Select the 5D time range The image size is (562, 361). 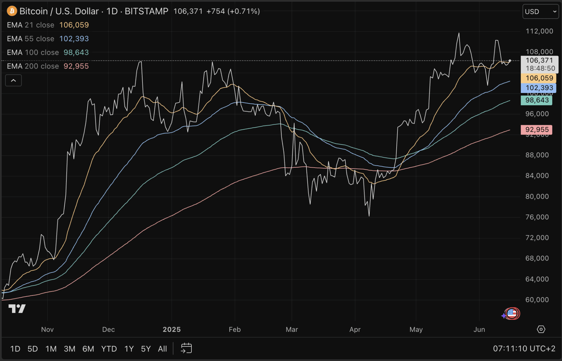32,349
